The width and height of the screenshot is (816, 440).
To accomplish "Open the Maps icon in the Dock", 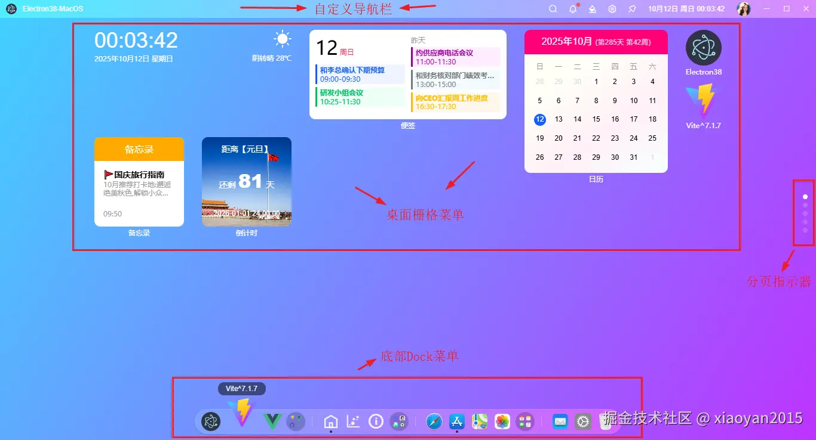I will [479, 422].
